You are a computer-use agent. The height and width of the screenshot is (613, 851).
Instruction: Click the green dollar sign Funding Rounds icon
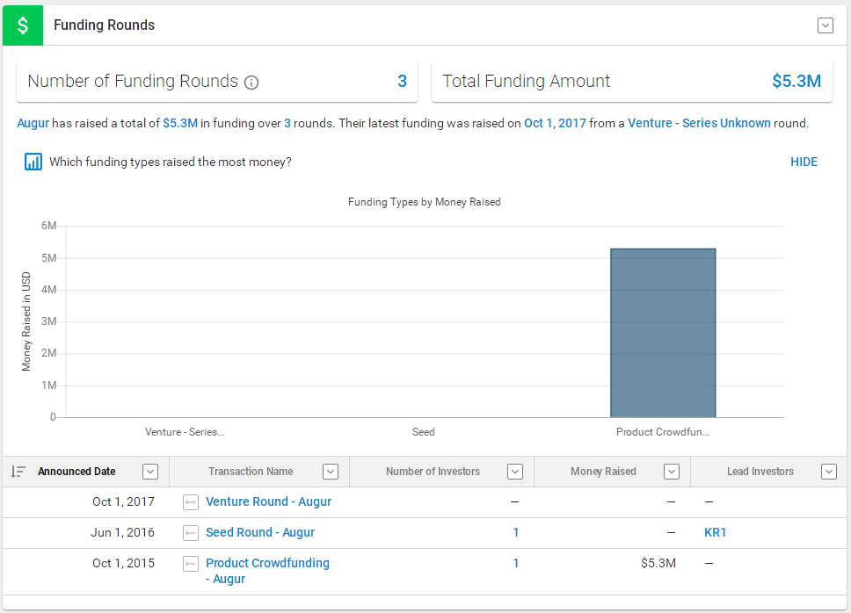point(22,25)
